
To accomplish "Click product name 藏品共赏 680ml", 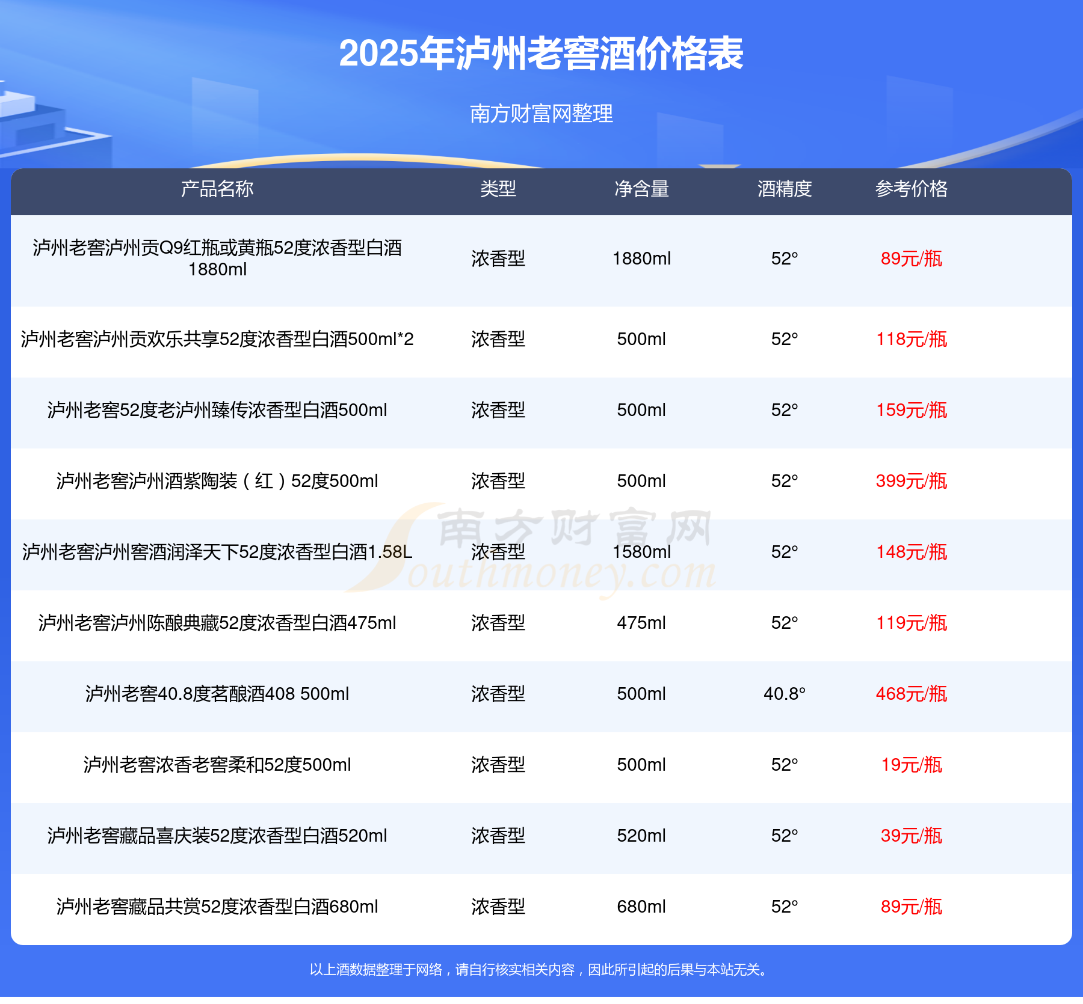I will point(217,907).
